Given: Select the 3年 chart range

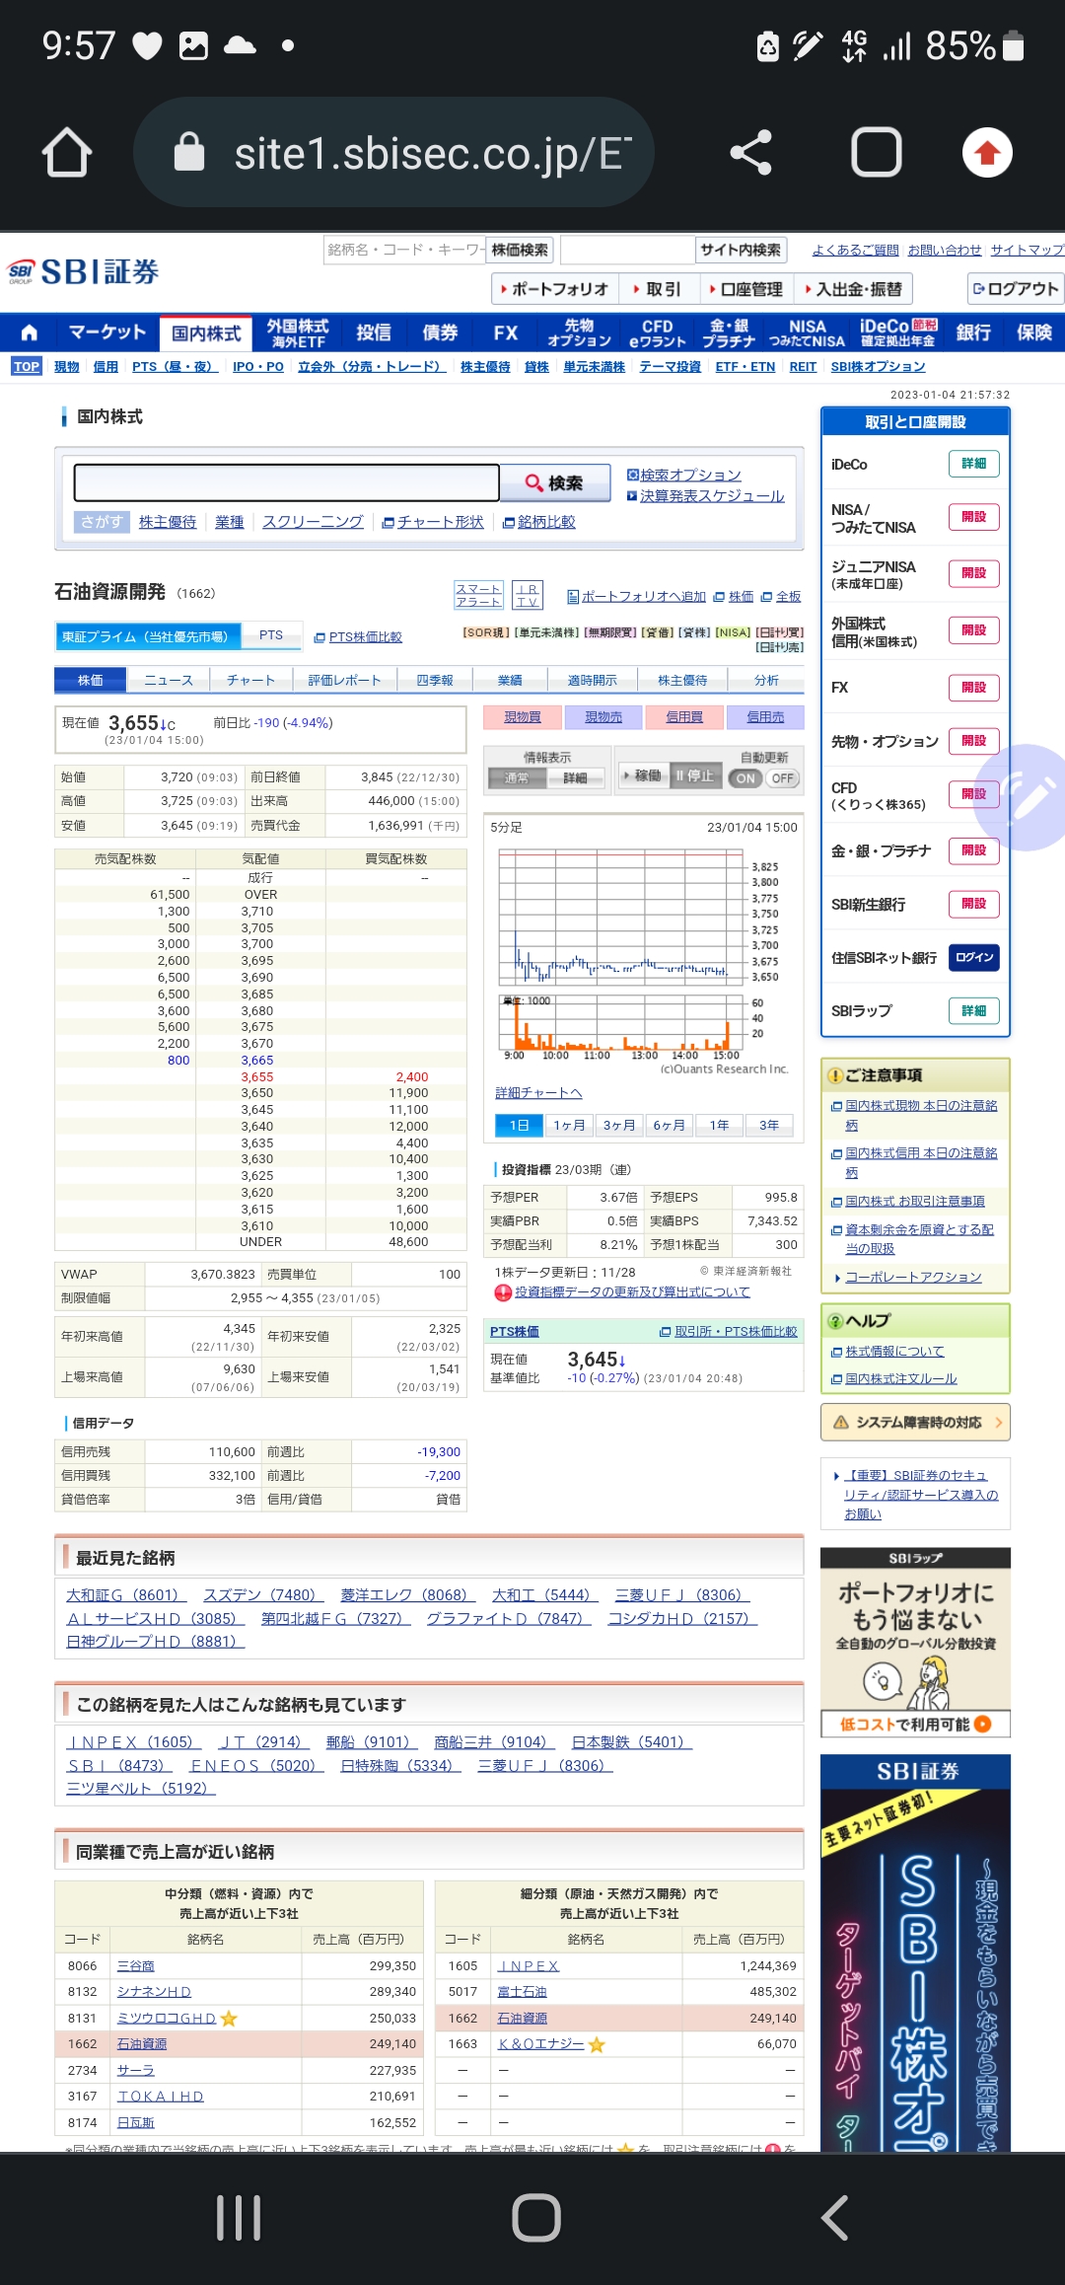Looking at the screenshot, I should click(x=769, y=1126).
